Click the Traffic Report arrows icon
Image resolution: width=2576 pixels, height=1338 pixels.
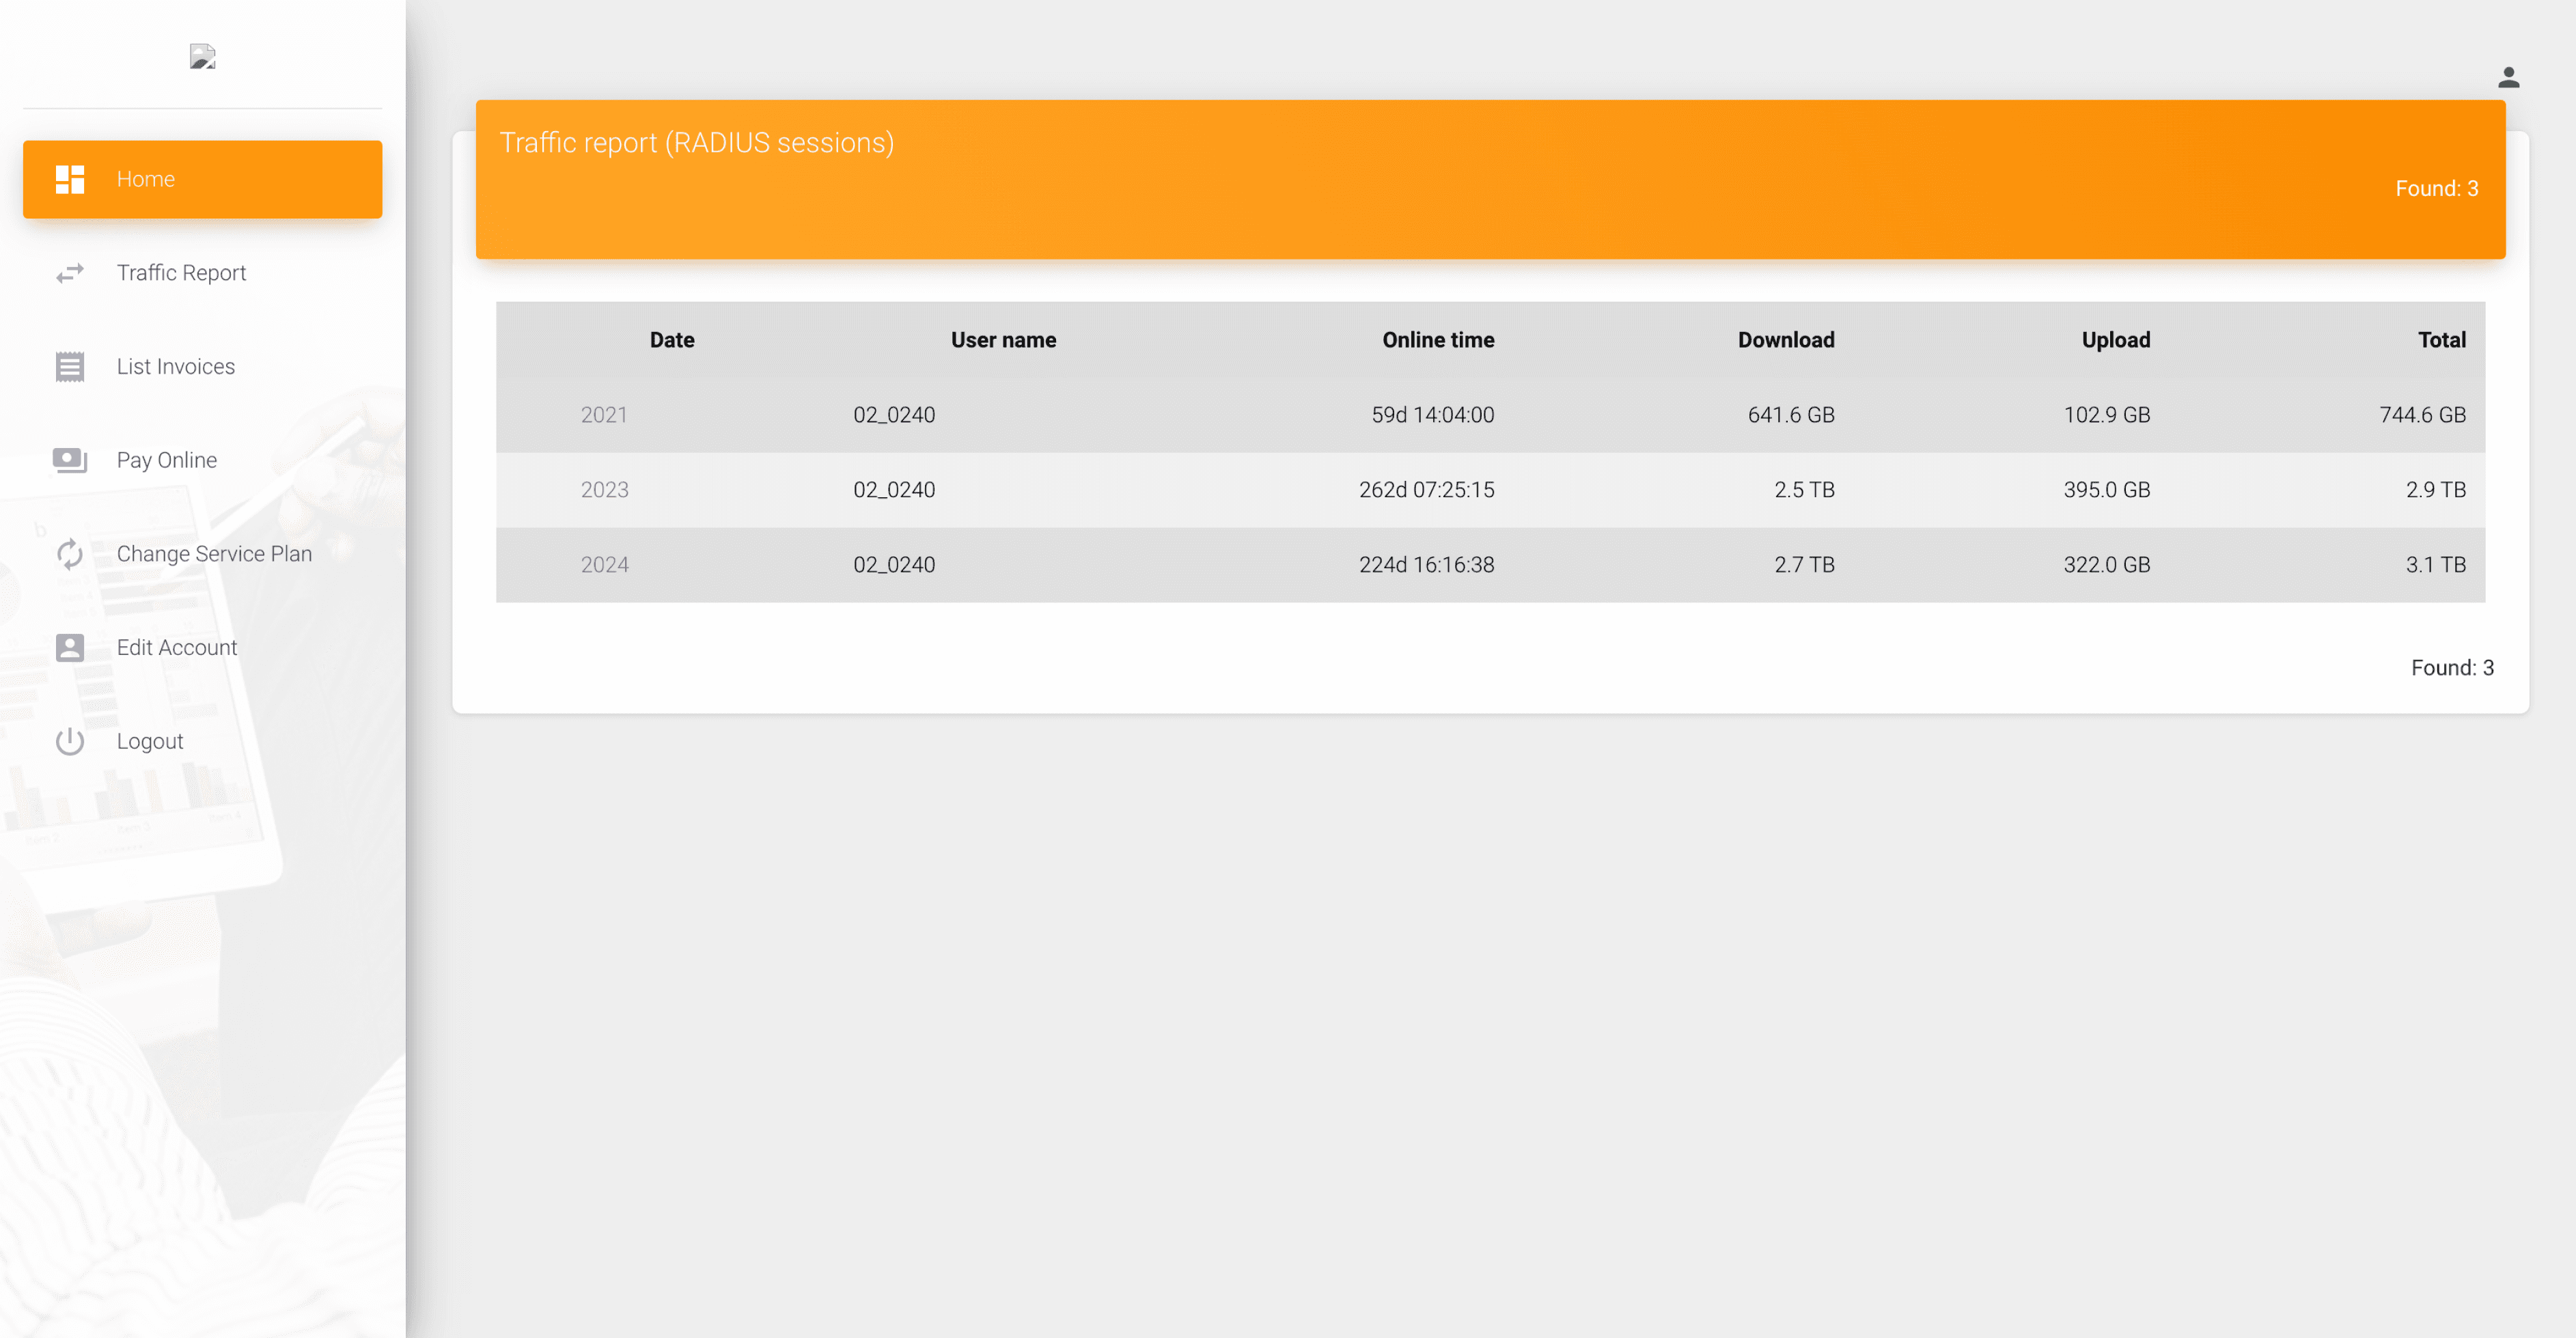69,273
